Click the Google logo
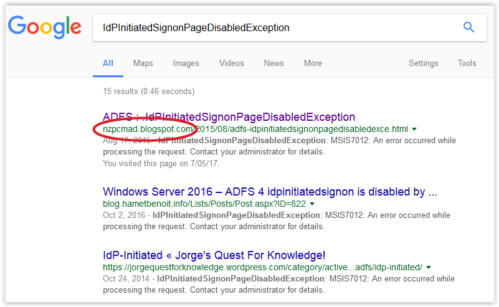The image size is (499, 307). (x=45, y=27)
